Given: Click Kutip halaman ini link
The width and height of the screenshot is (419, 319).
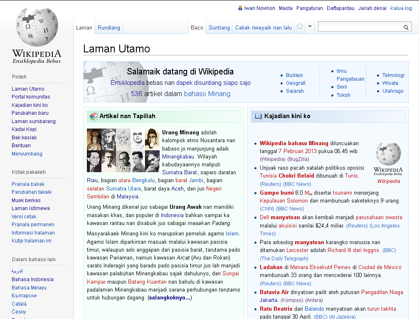Looking at the screenshot, I should pos(31,241).
